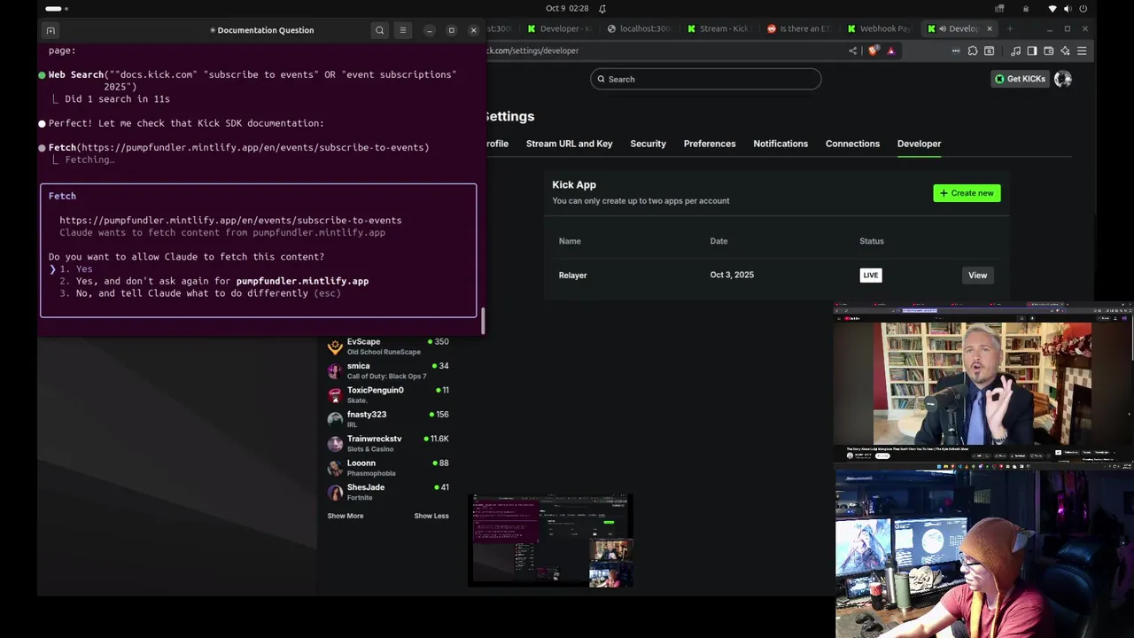Open EvScape channel in sidebar
This screenshot has width=1134, height=638.
pos(388,346)
